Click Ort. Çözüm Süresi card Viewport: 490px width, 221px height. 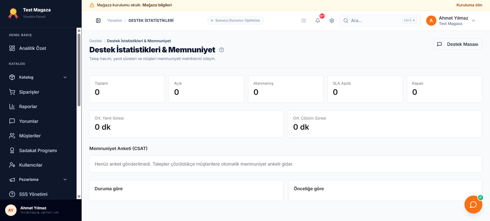pyautogui.click(x=385, y=124)
